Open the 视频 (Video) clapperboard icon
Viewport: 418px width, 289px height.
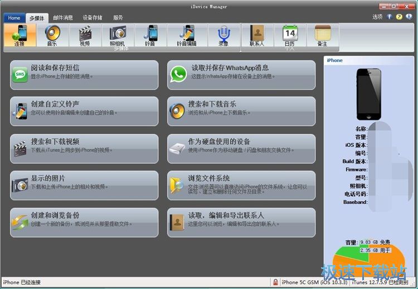(85, 36)
